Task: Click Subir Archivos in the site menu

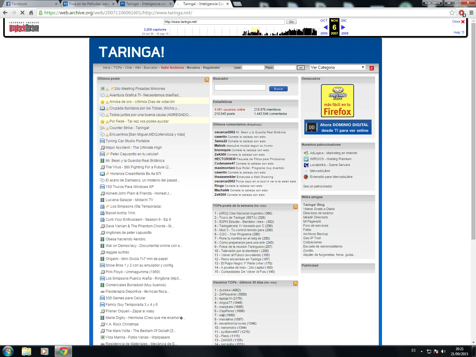Action: [x=172, y=68]
